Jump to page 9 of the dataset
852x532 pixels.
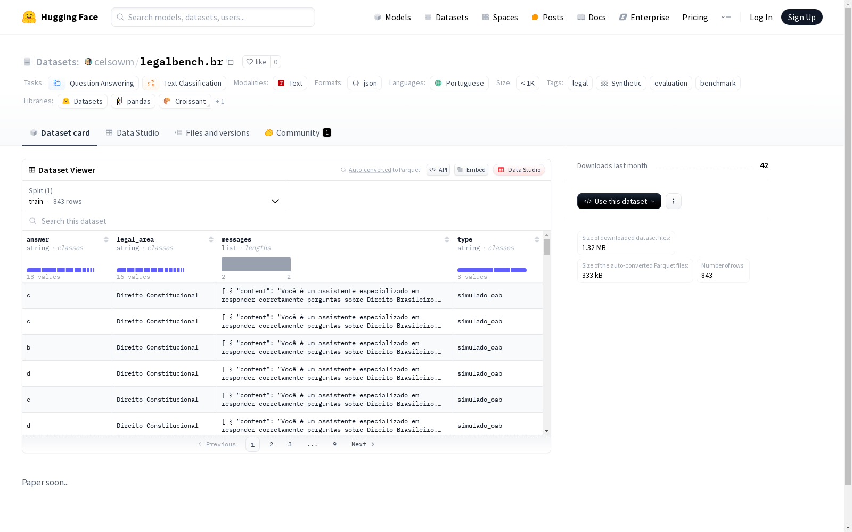pos(335,444)
